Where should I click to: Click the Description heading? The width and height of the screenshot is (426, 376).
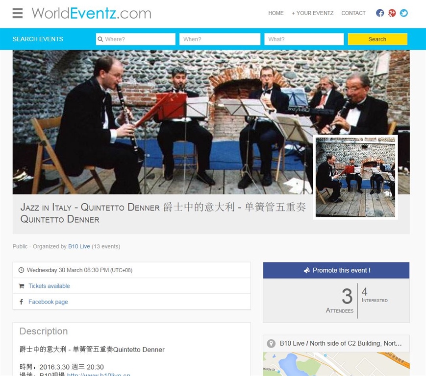[44, 331]
